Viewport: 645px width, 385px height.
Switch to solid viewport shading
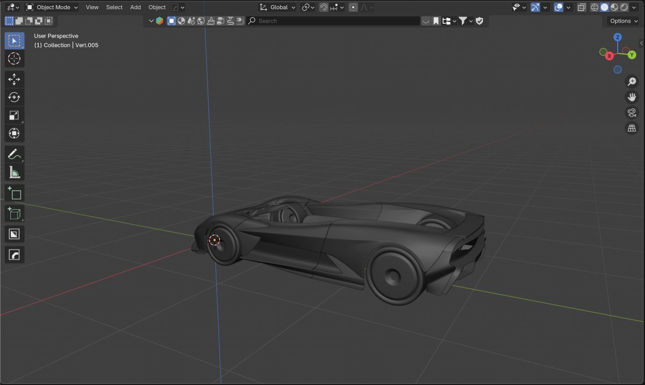[x=604, y=8]
